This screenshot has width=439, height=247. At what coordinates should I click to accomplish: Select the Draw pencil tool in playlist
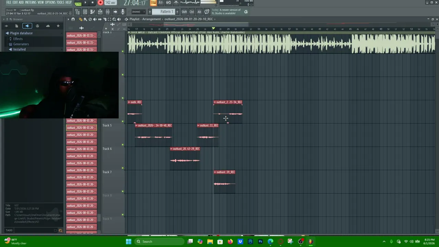81,19
